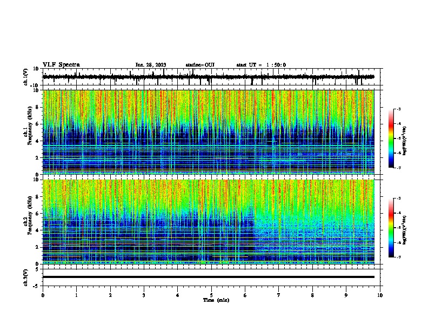
Task: Click the "start UT = 1 :50: 0" text
Action: pyautogui.click(x=261, y=65)
